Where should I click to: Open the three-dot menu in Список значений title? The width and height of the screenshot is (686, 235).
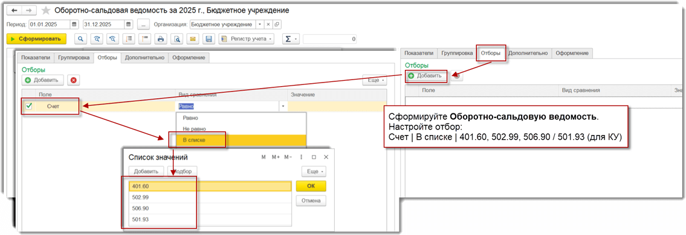(x=302, y=157)
